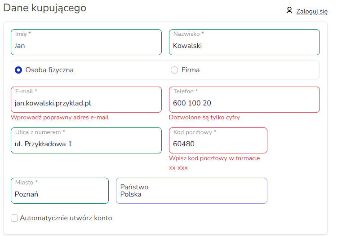The width and height of the screenshot is (337, 236).
Task: Tick the Automatycznie utwórz konto checkbox
Action: pos(14,218)
